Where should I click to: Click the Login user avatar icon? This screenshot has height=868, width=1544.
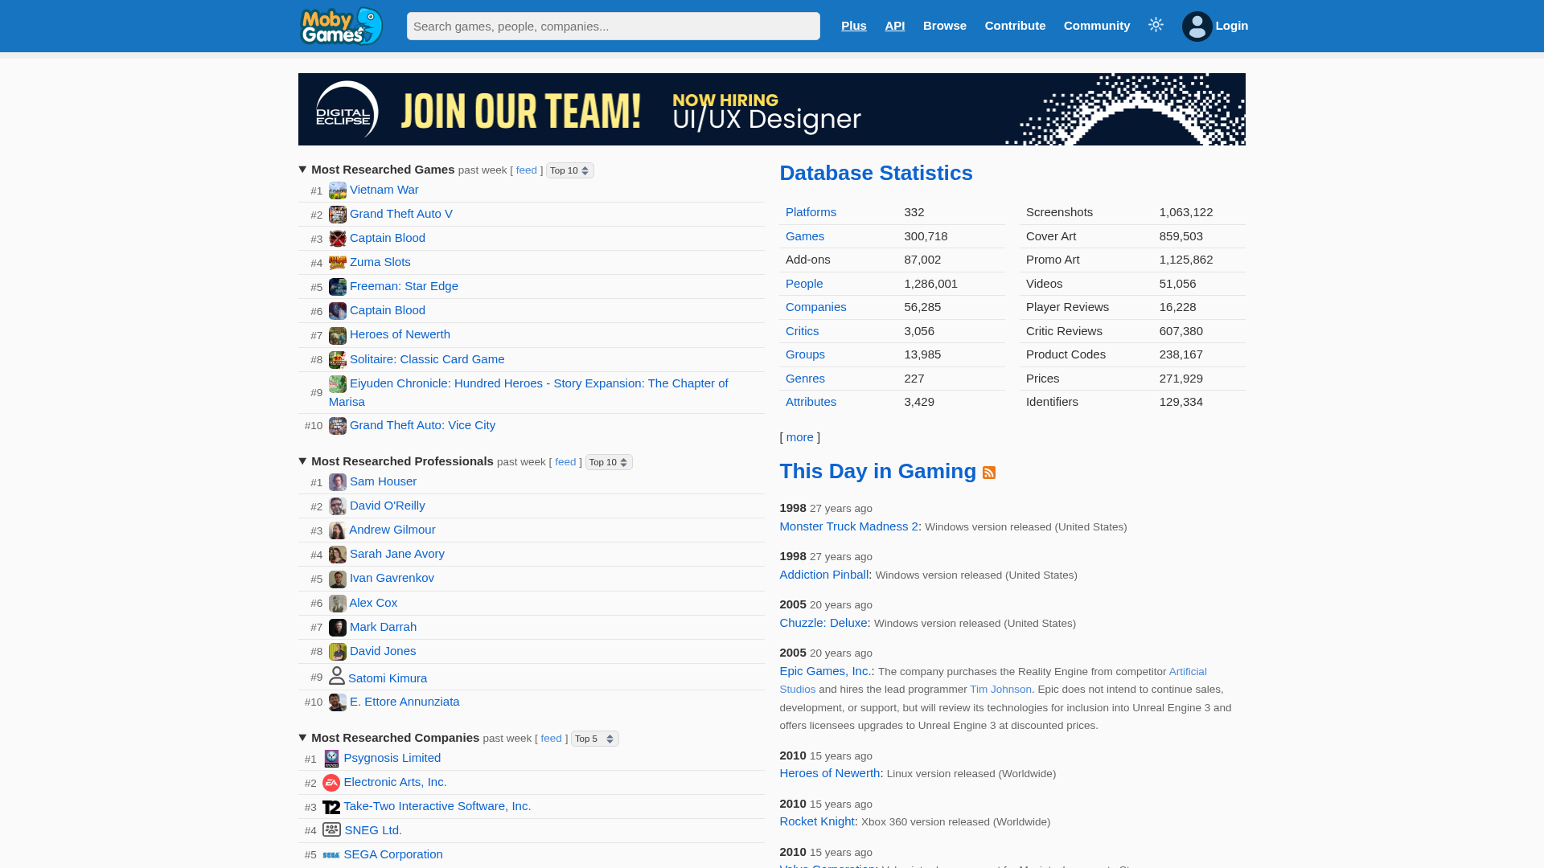(1197, 27)
